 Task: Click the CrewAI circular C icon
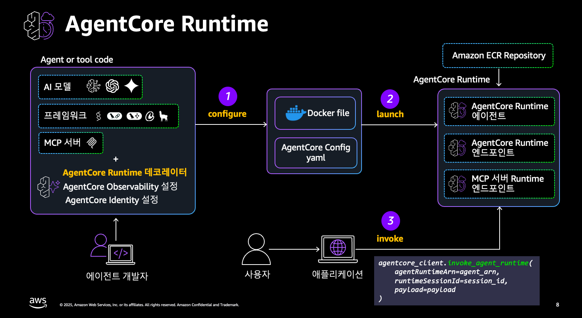point(150,116)
